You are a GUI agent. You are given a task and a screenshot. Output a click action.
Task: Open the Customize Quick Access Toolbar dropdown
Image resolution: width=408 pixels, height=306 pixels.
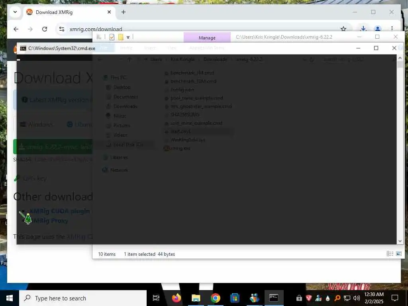click(128, 37)
